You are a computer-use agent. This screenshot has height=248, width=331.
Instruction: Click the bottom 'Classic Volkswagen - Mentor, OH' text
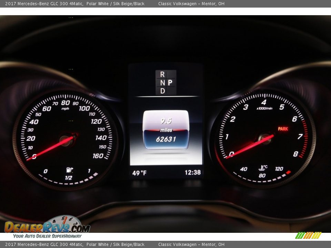point(191,245)
